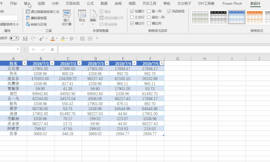Click into the formula bar input
Image resolution: width=270 pixels, height=162 pixels.
coord(164,49)
